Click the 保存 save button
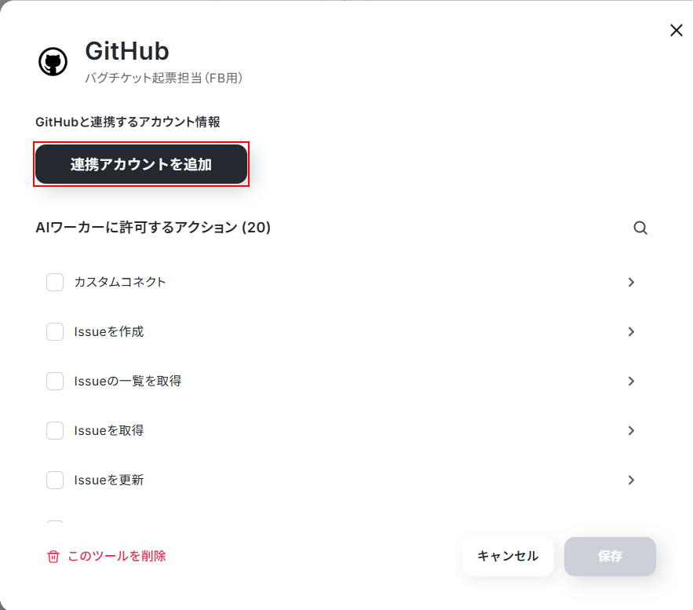The image size is (693, 610). pos(610,556)
